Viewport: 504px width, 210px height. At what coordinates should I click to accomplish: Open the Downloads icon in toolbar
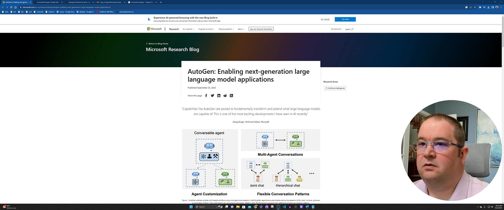pos(489,7)
